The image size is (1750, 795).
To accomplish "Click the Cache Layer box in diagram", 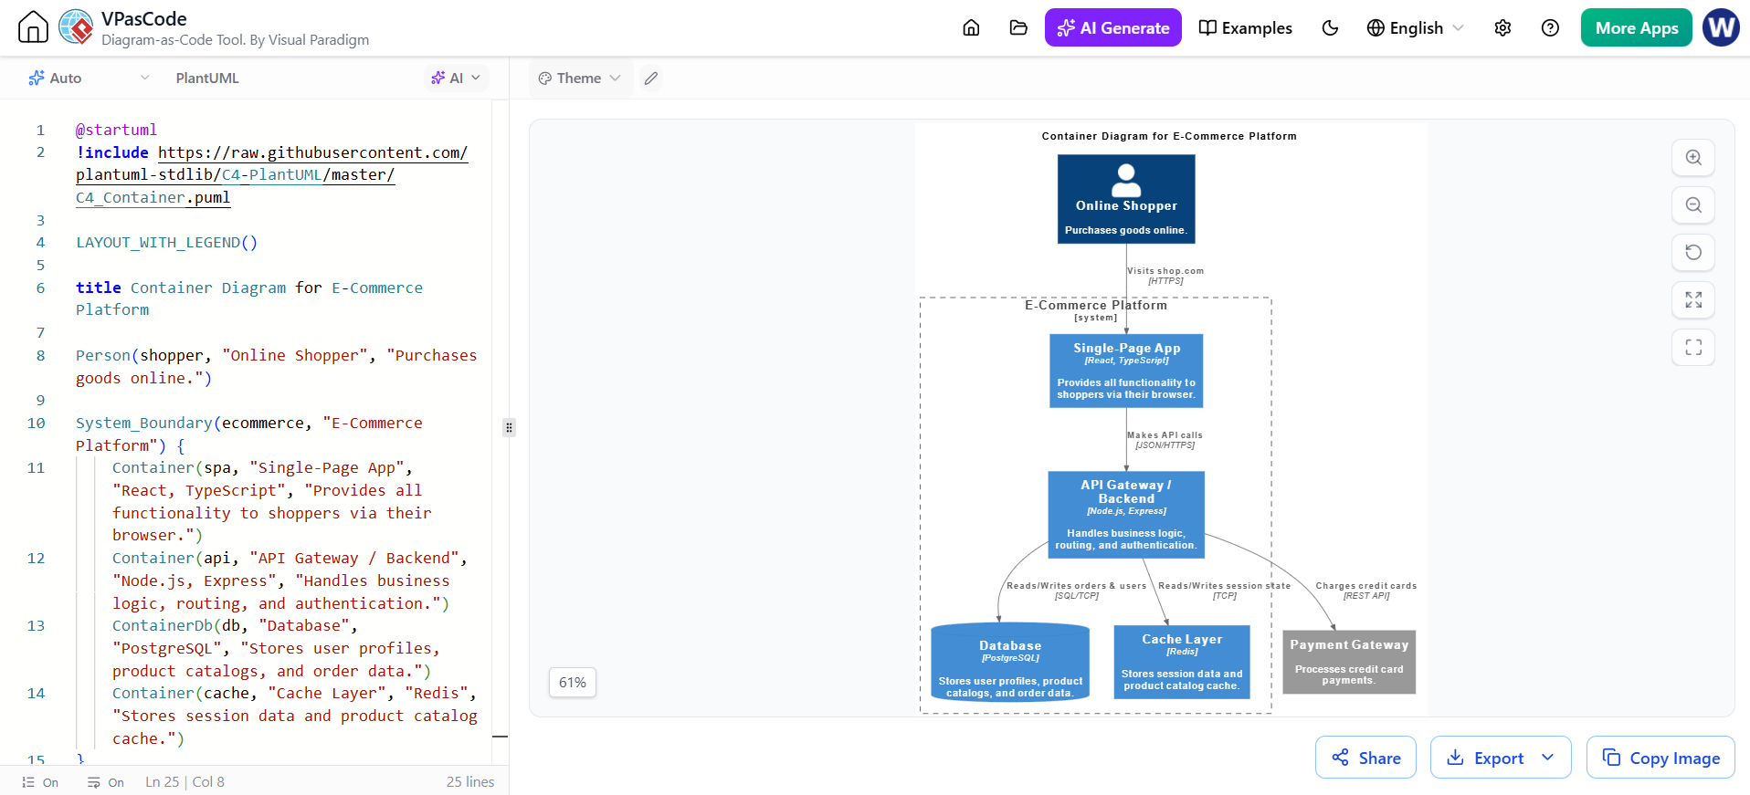I will coord(1181,662).
